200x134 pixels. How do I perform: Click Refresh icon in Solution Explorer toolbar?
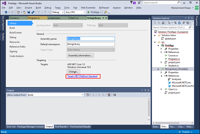[179, 23]
